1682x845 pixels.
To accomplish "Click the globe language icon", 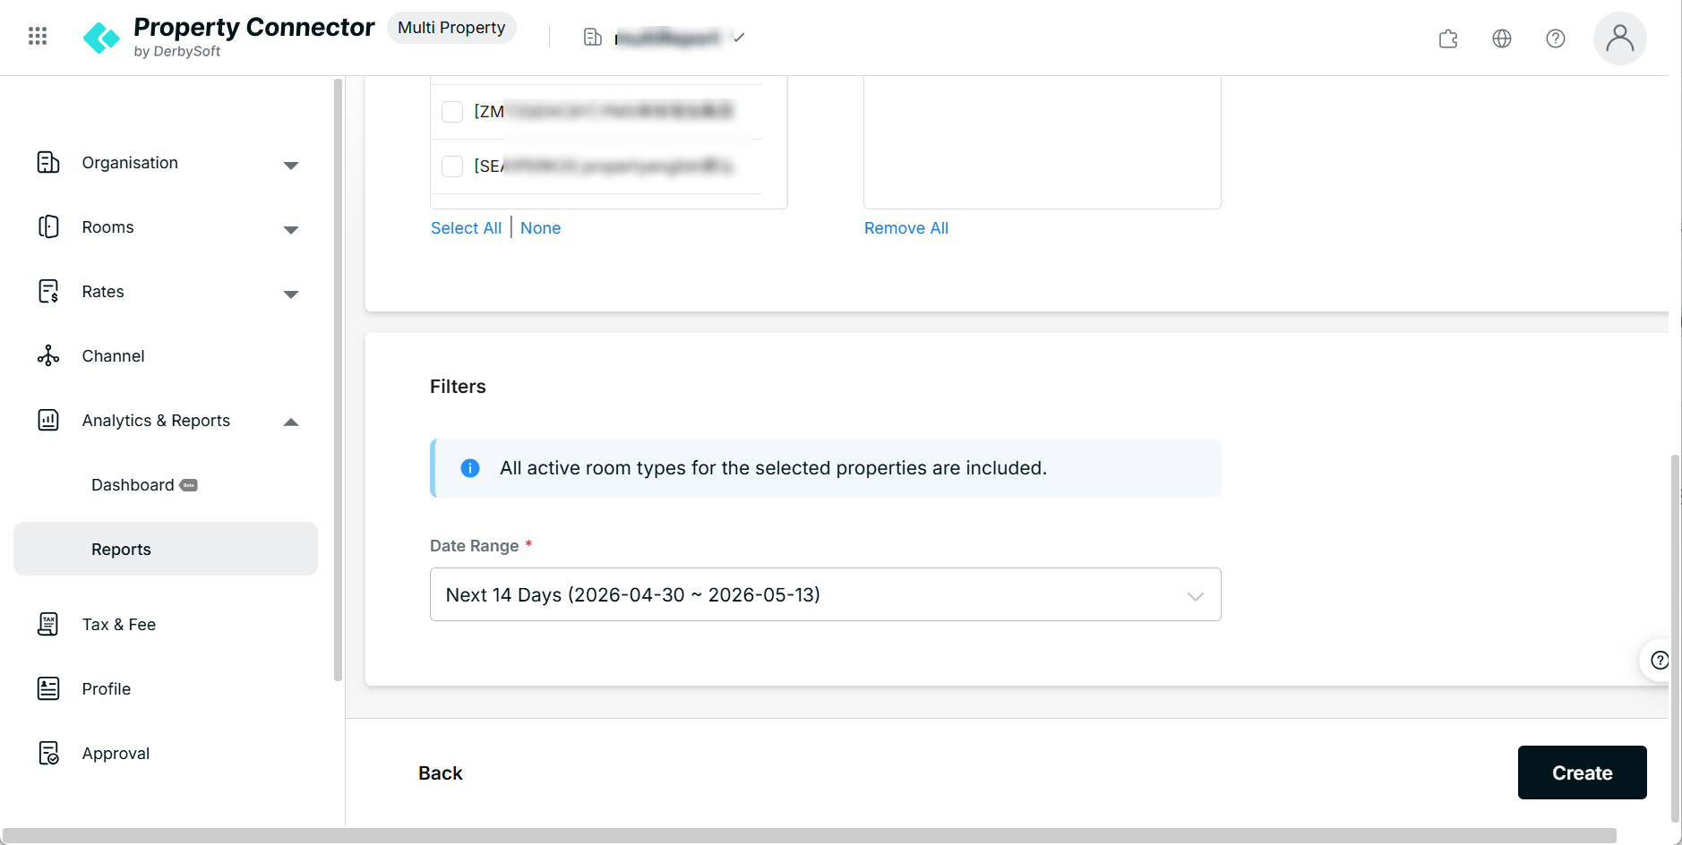I will (x=1502, y=38).
